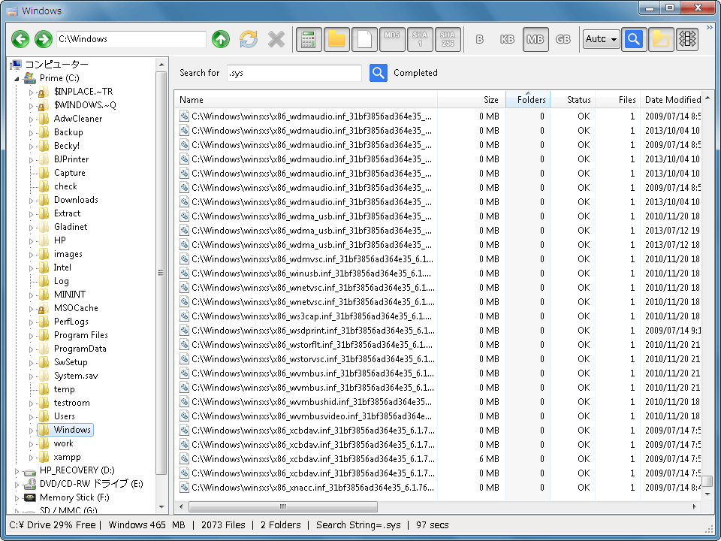Click the film-strip toolbar icon
The image size is (721, 541).
point(687,39)
